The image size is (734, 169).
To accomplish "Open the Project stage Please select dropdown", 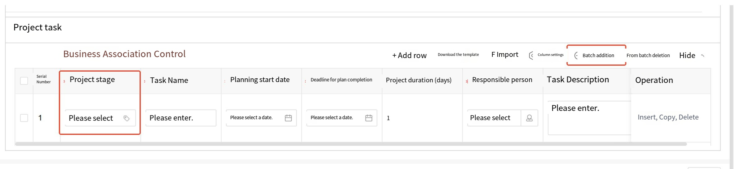I will 93,118.
